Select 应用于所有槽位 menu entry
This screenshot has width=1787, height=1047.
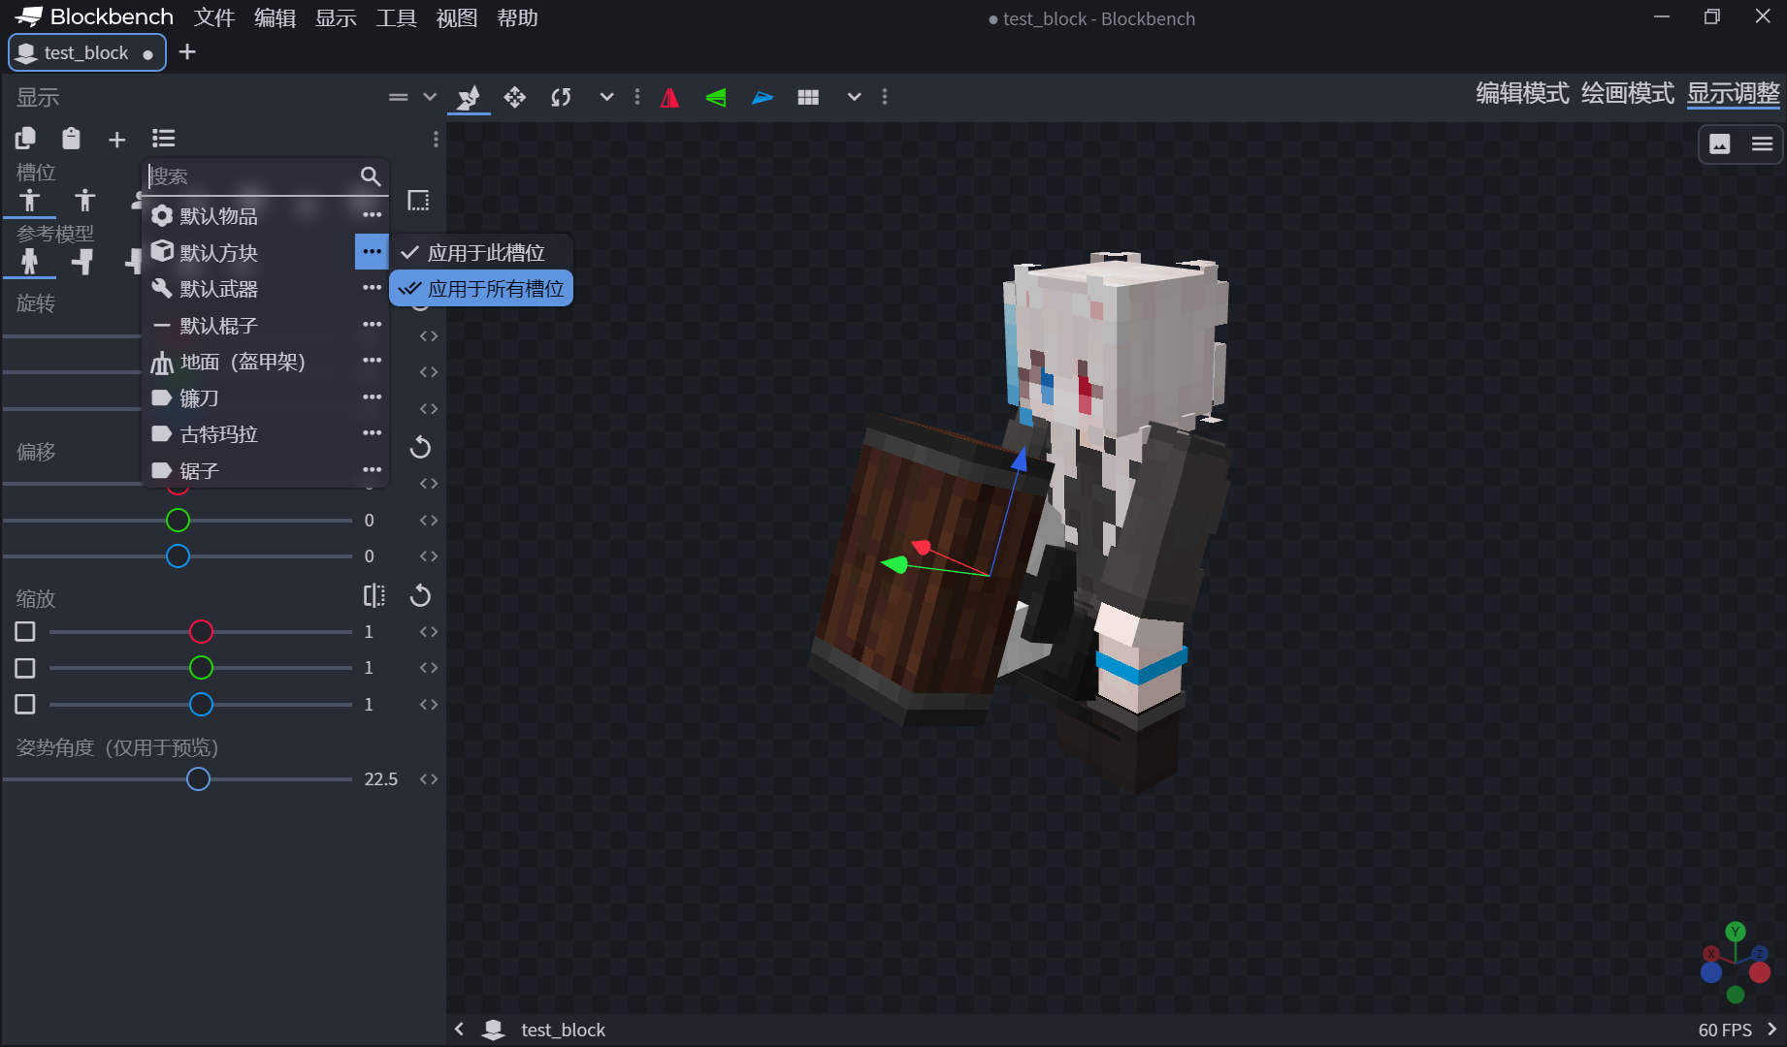(482, 289)
